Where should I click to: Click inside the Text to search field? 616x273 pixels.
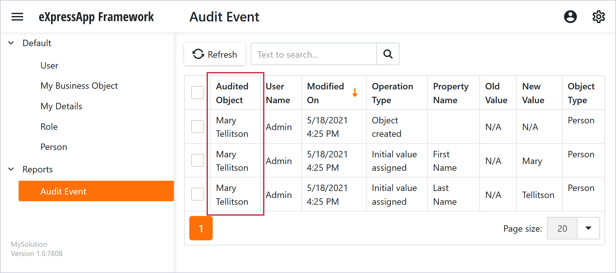pos(313,54)
